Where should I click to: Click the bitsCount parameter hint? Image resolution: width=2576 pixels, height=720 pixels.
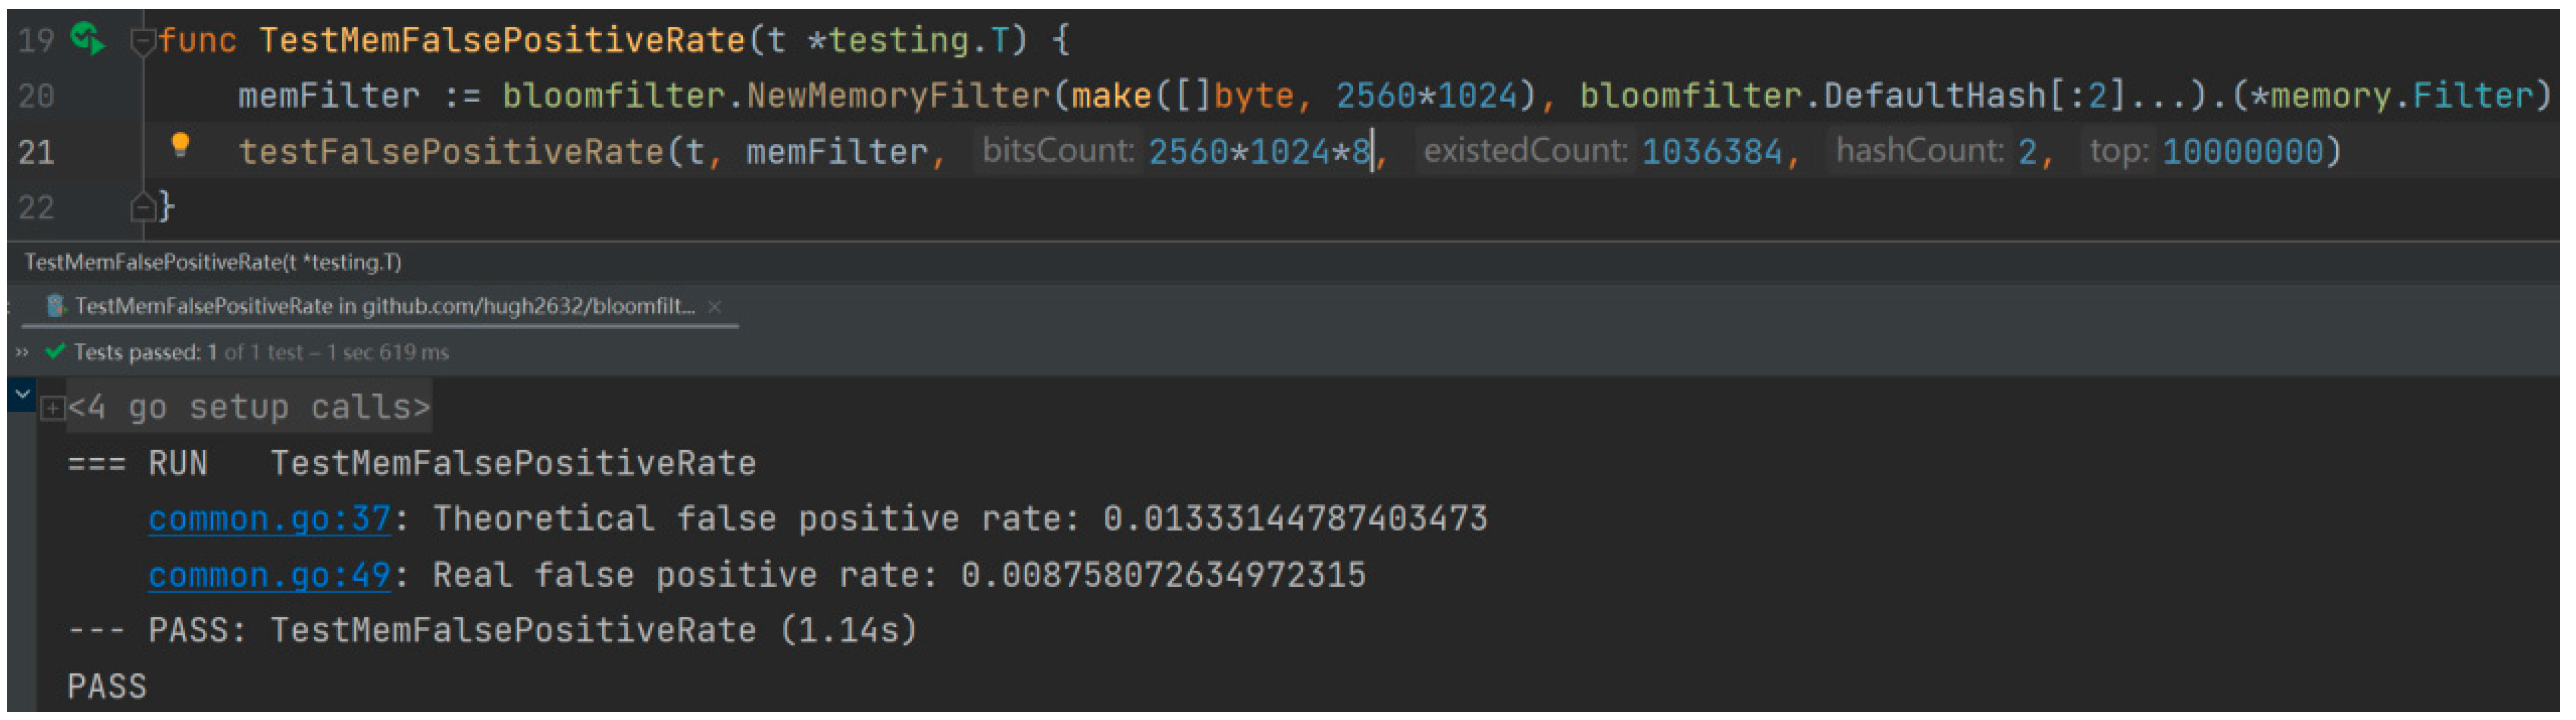coord(1058,151)
